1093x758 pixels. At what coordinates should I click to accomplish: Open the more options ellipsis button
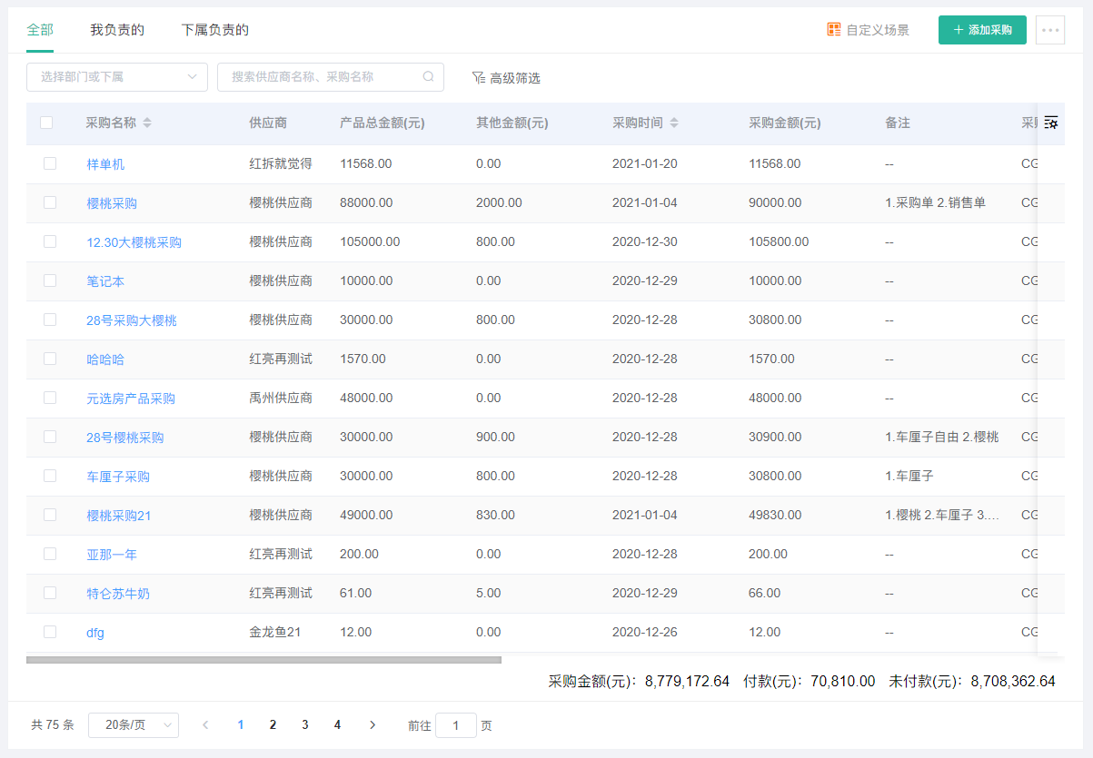[x=1050, y=30]
